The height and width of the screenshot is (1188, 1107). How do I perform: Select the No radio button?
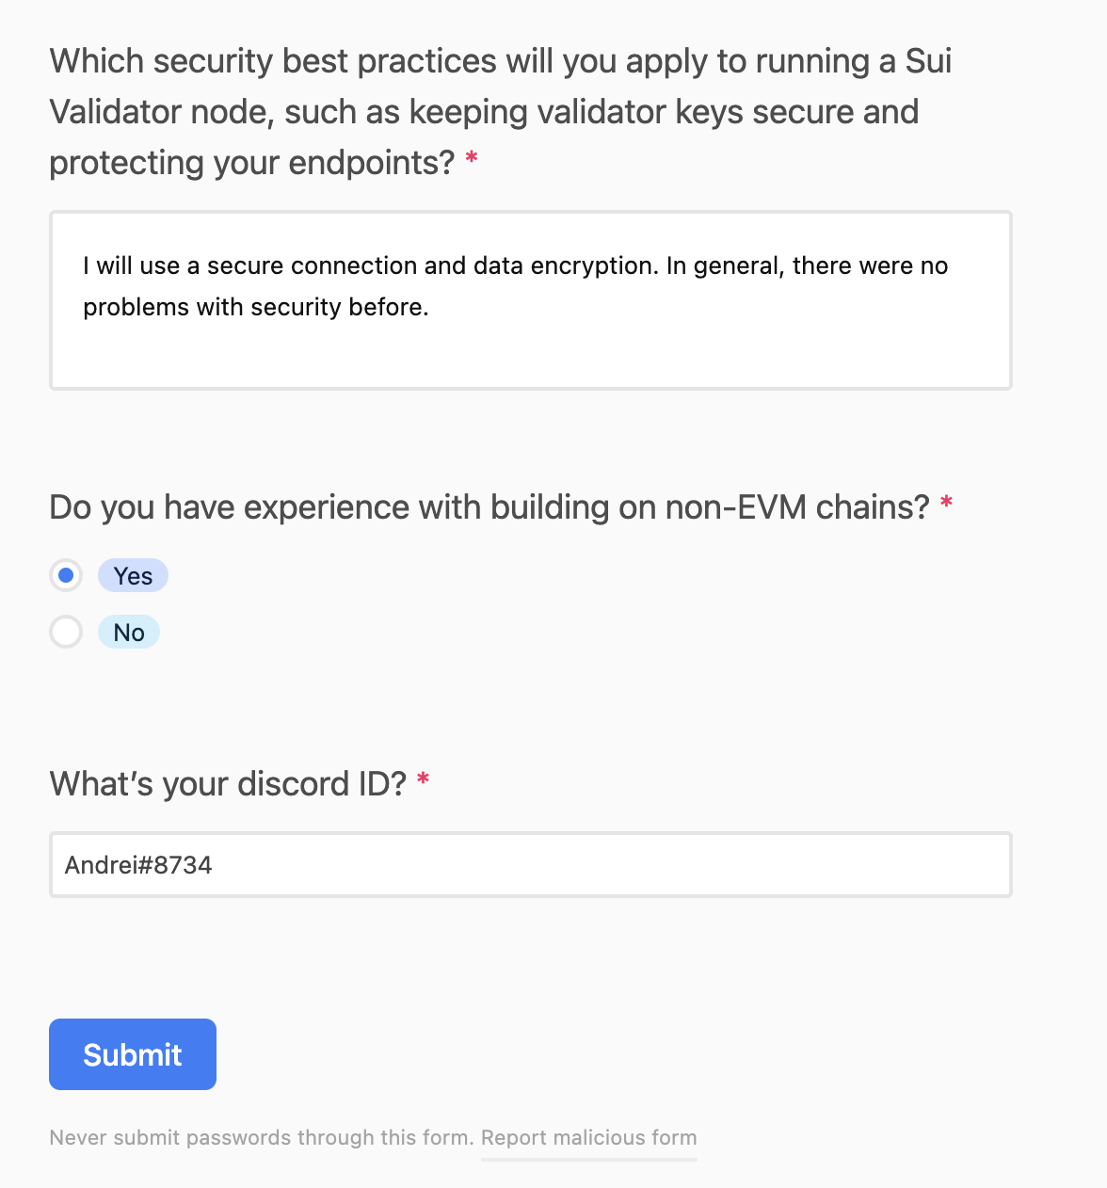click(66, 632)
